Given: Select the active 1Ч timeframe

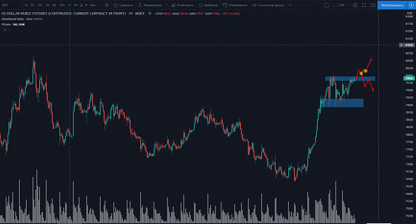Looking at the screenshot, I should pyautogui.click(x=69, y=5).
